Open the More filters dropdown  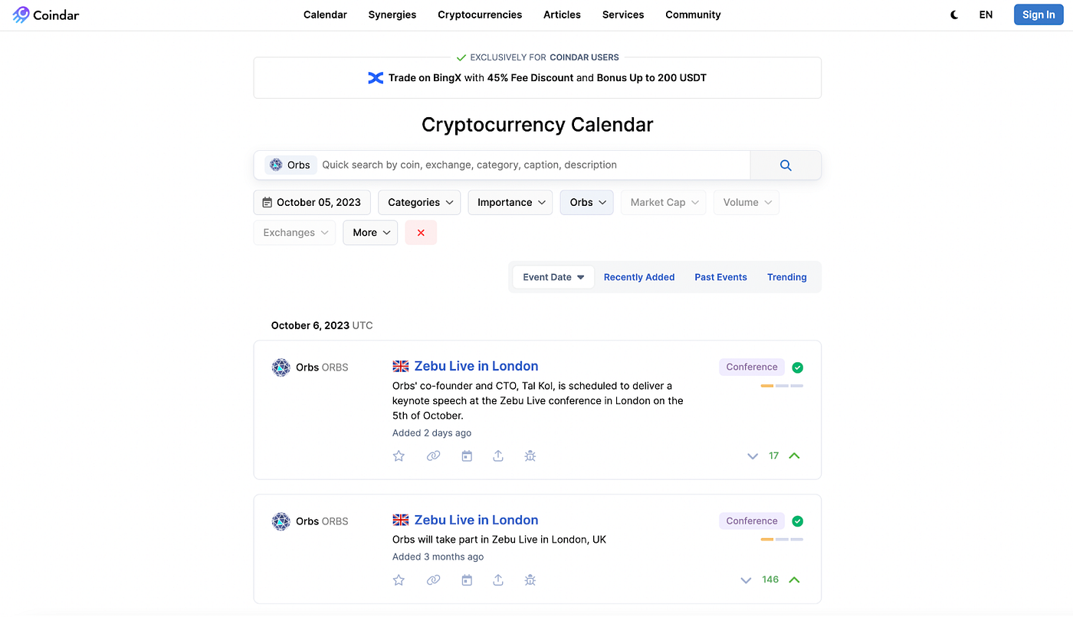click(370, 232)
